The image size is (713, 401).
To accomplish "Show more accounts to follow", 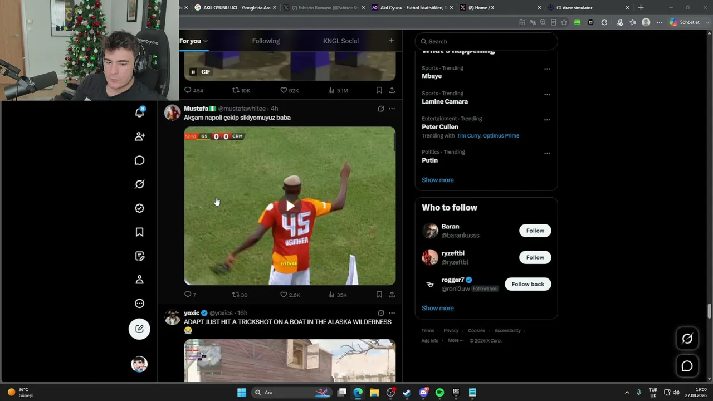I will pos(438,308).
